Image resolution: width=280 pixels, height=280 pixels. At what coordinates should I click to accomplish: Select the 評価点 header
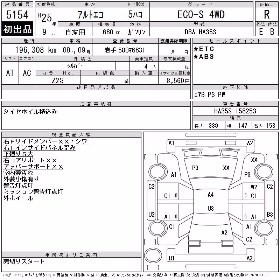coord(267,5)
